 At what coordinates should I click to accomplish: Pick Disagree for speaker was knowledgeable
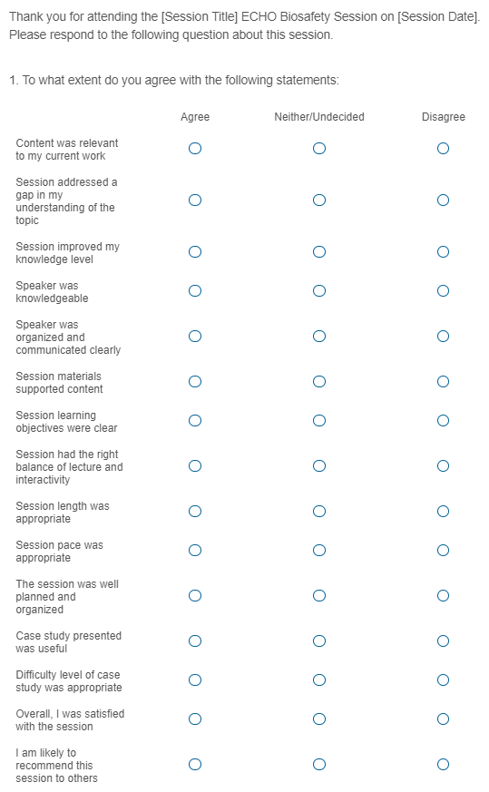pos(443,291)
